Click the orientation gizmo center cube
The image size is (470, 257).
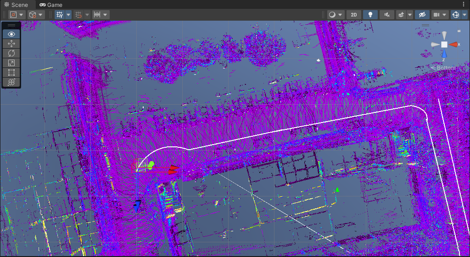coord(444,45)
